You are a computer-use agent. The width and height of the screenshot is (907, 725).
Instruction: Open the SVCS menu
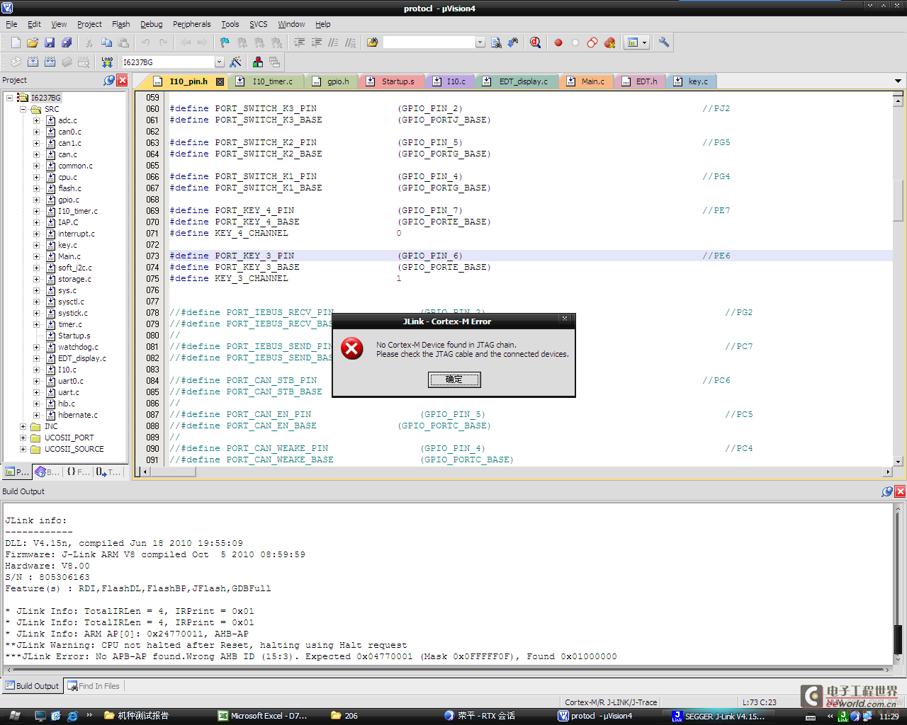click(259, 24)
